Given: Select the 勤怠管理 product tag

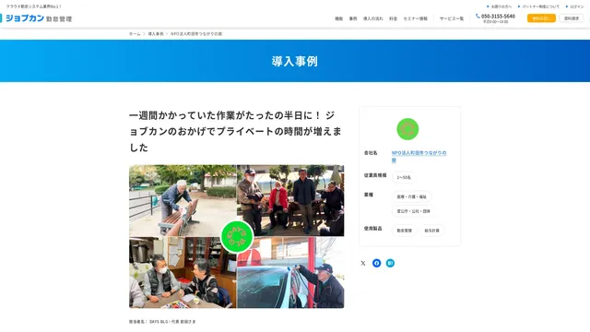Looking at the screenshot, I should (x=404, y=231).
